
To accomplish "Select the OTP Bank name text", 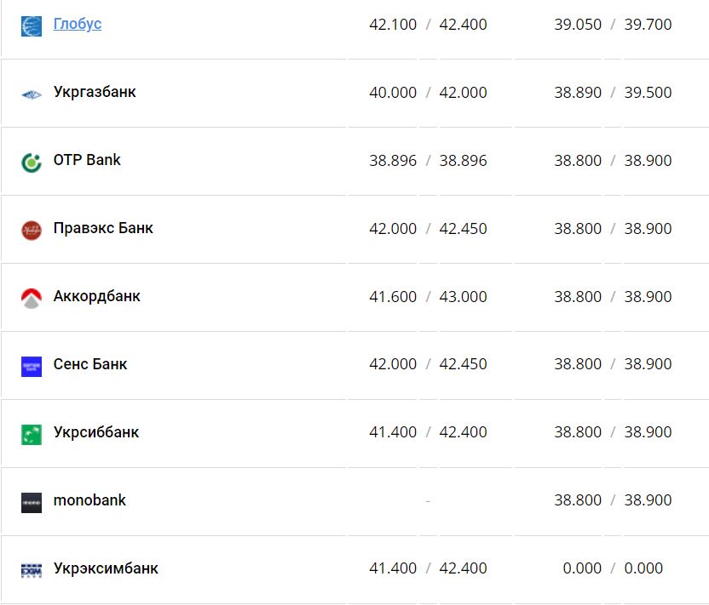I will (87, 160).
